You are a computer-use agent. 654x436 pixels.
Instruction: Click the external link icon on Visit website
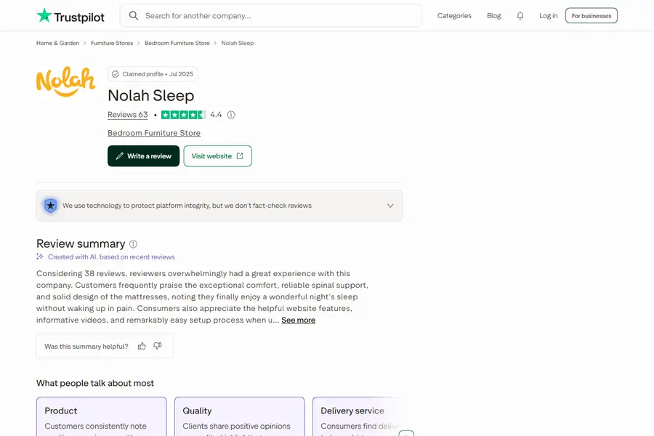point(240,156)
